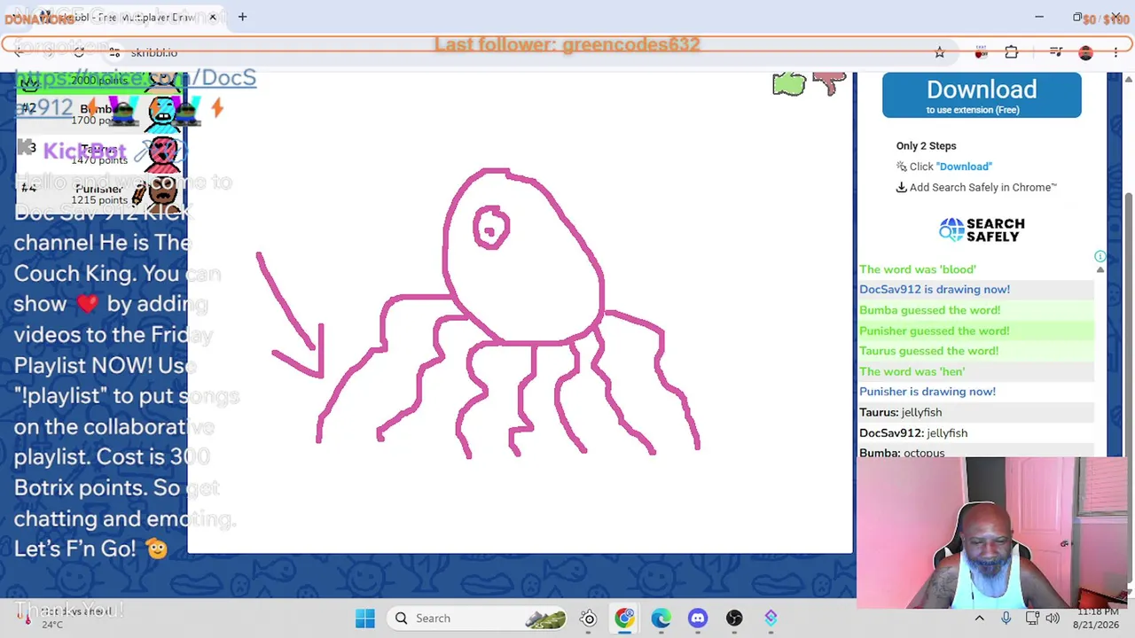Click "DocSav912 is drawing now!" message
1135x638 pixels.
tap(934, 290)
